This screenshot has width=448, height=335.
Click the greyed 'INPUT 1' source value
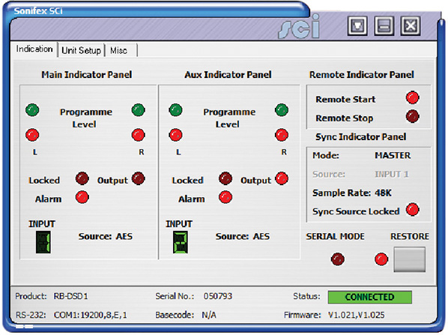tap(391, 174)
